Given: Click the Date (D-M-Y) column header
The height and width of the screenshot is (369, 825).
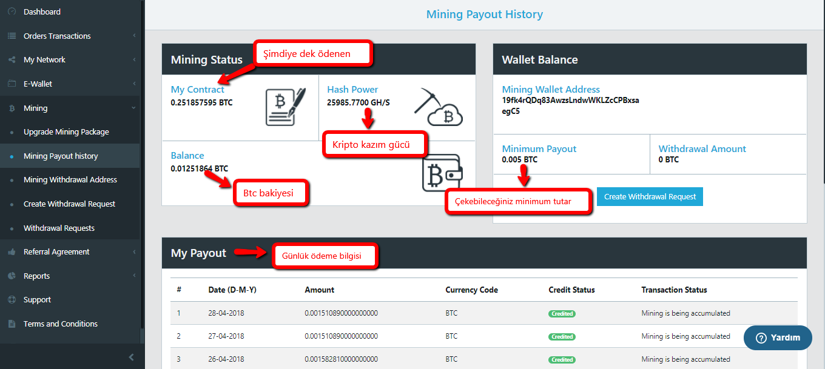Looking at the screenshot, I should (x=232, y=290).
